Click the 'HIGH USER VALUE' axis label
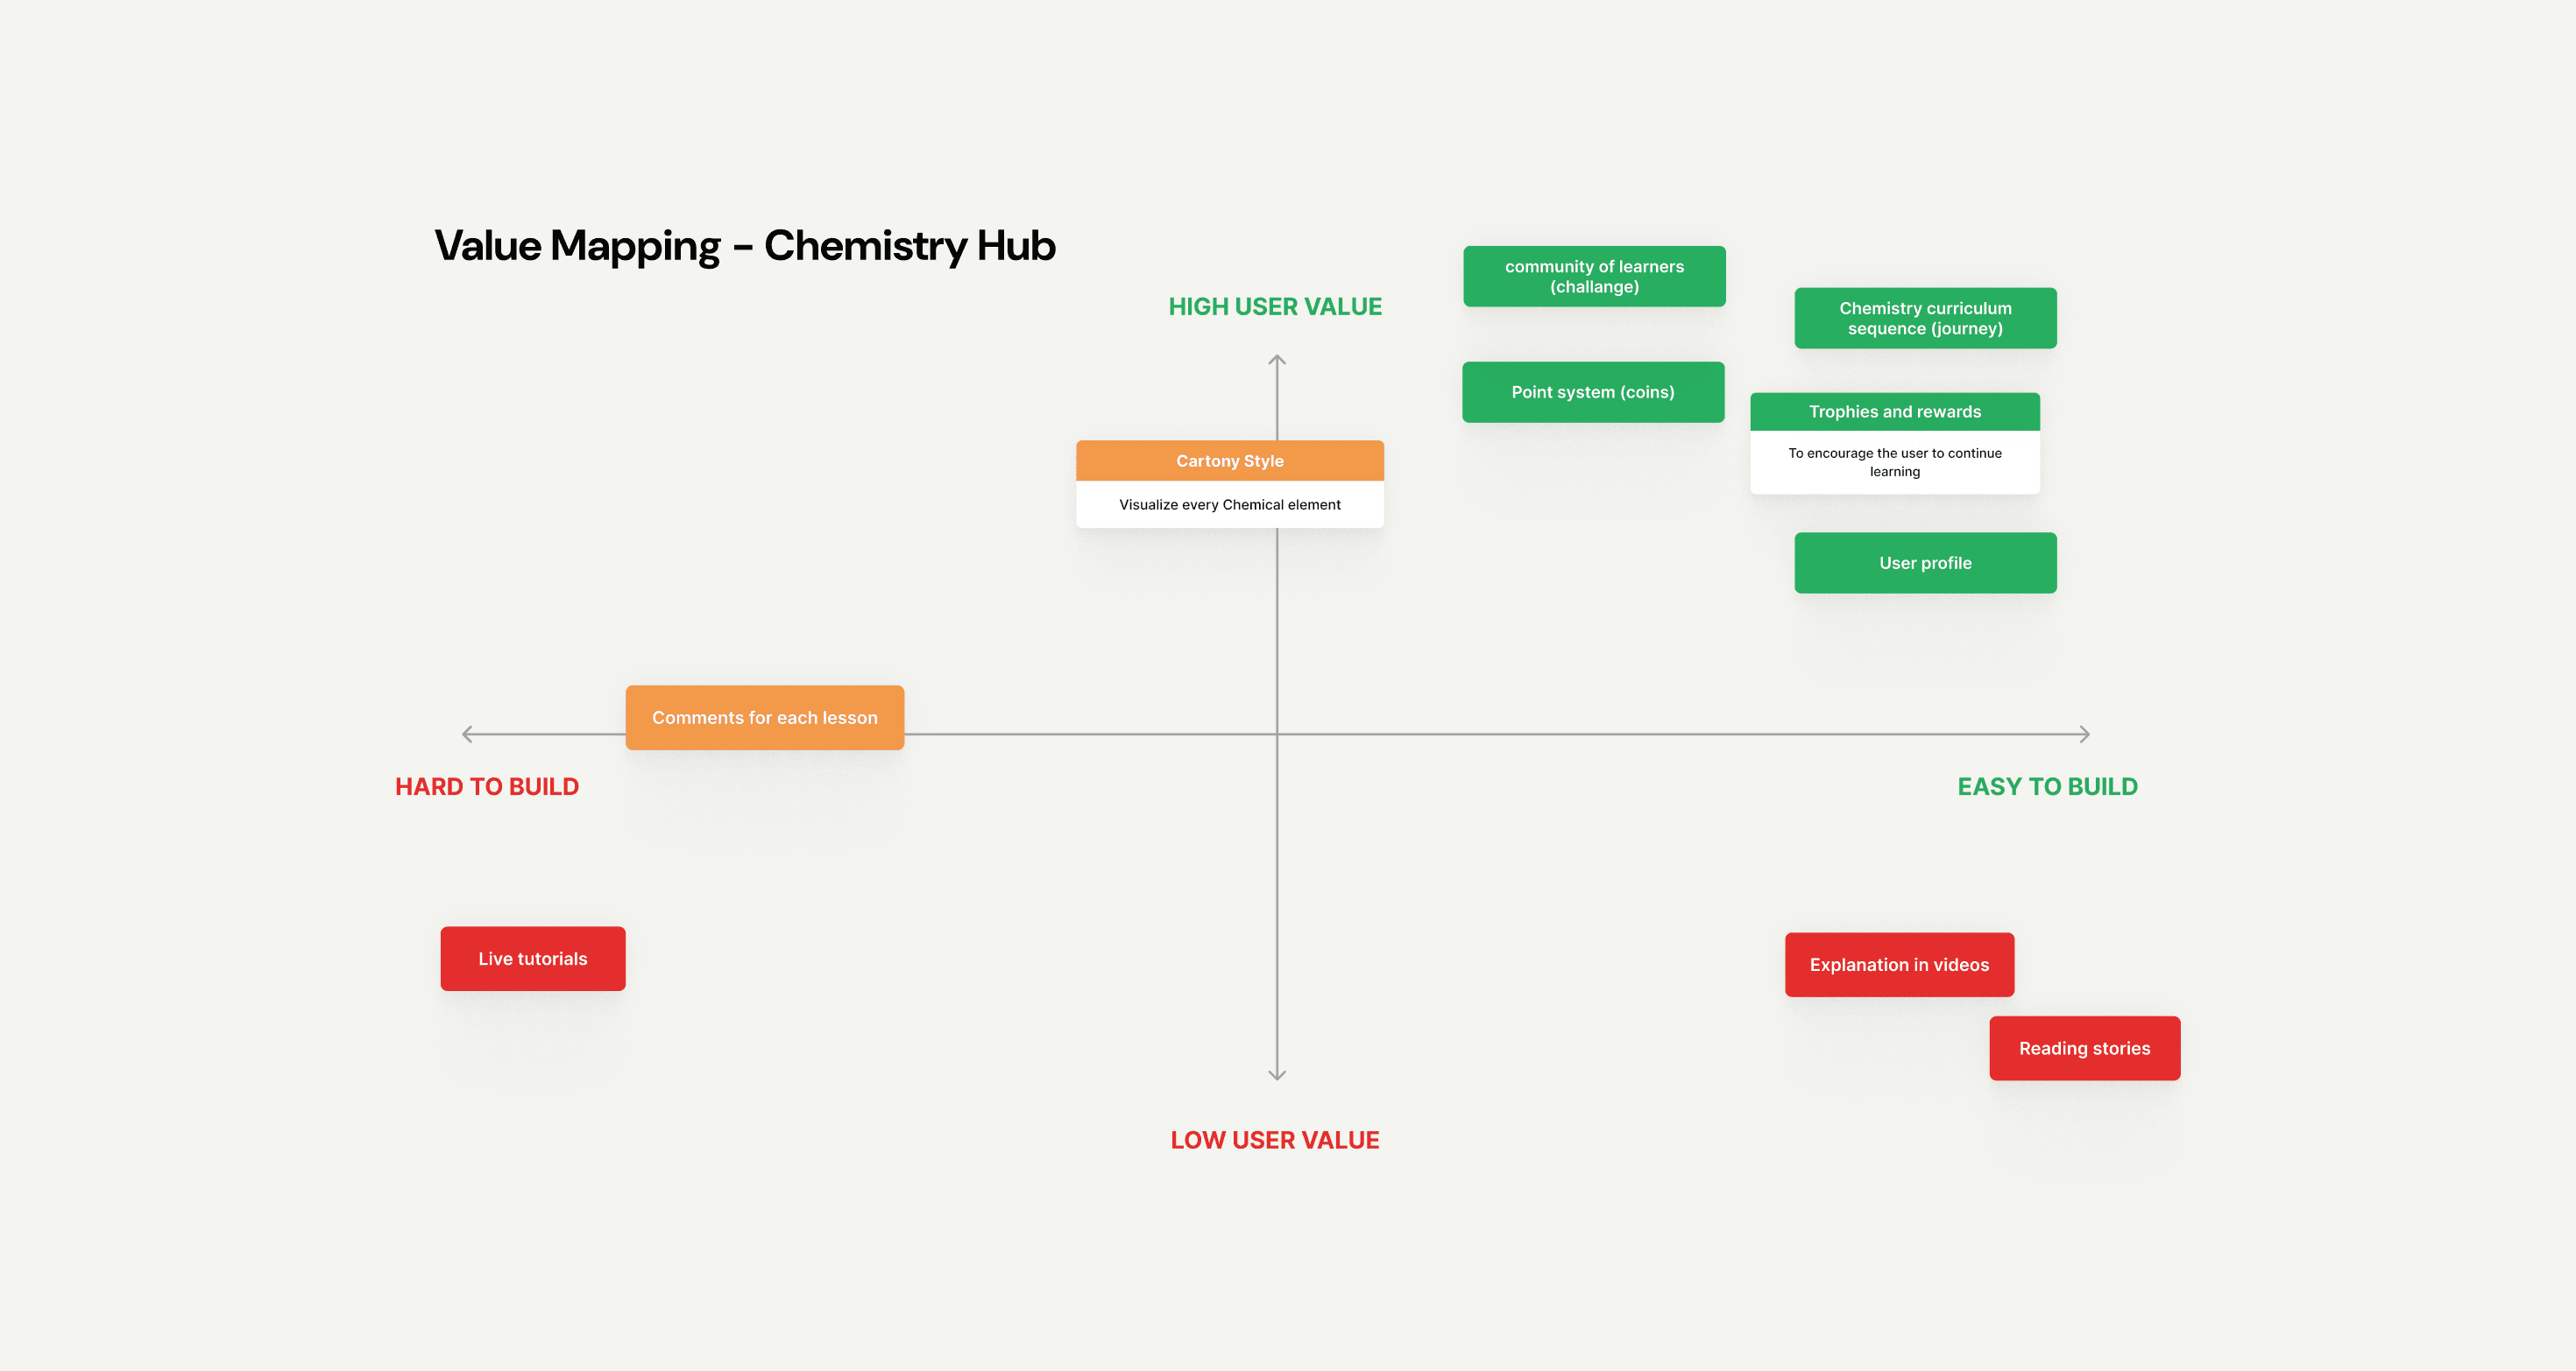The width and height of the screenshot is (2576, 1371). coord(1275,306)
